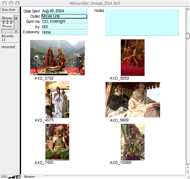Open the Data Entry layout pop-up menu
The height and width of the screenshot is (179, 190).
(9, 10)
